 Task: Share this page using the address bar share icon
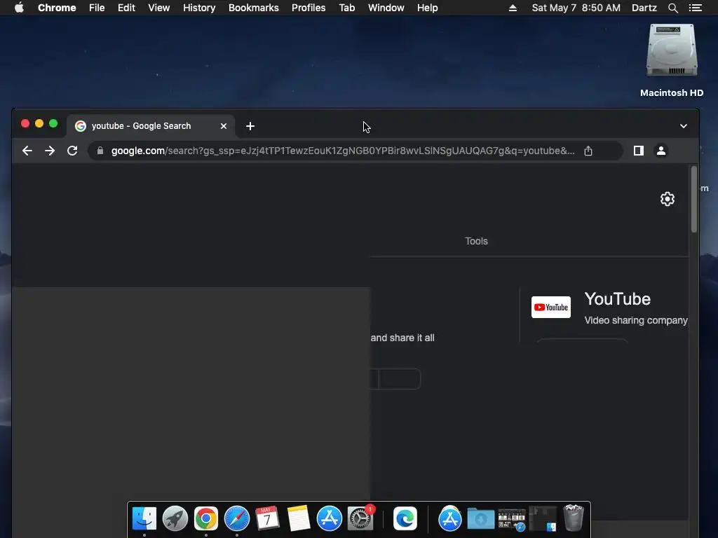[588, 151]
